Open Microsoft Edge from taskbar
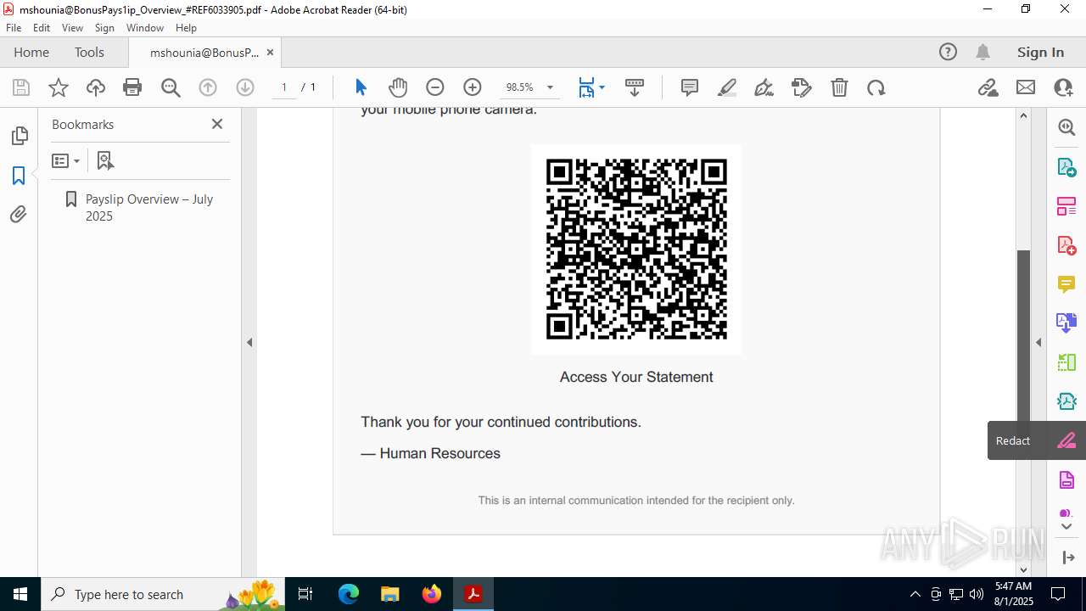The height and width of the screenshot is (611, 1086). click(x=349, y=594)
